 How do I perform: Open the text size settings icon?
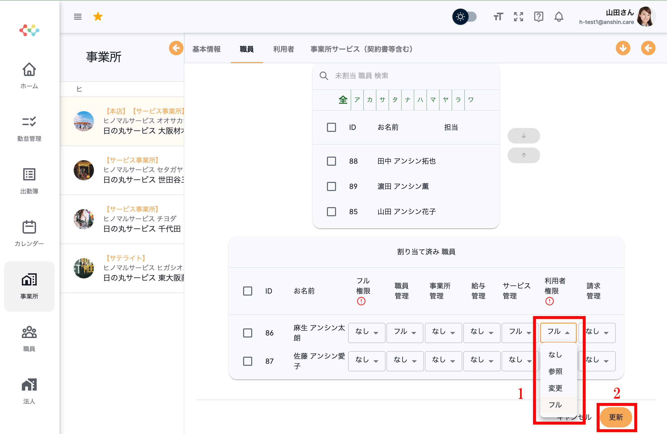[498, 17]
